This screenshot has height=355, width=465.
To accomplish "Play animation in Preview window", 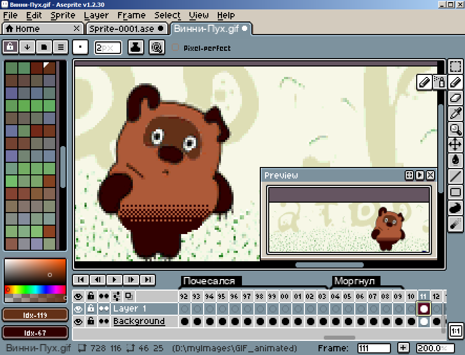I will tap(420, 175).
